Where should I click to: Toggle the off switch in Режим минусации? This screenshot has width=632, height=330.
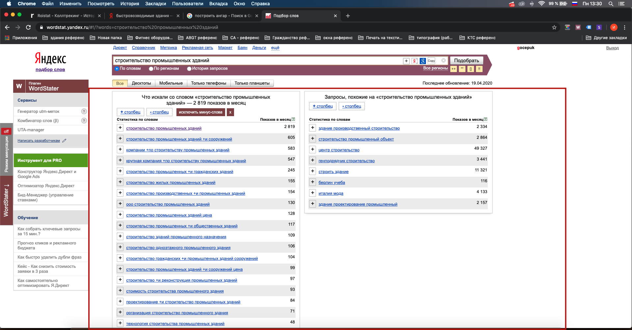[x=6, y=131]
